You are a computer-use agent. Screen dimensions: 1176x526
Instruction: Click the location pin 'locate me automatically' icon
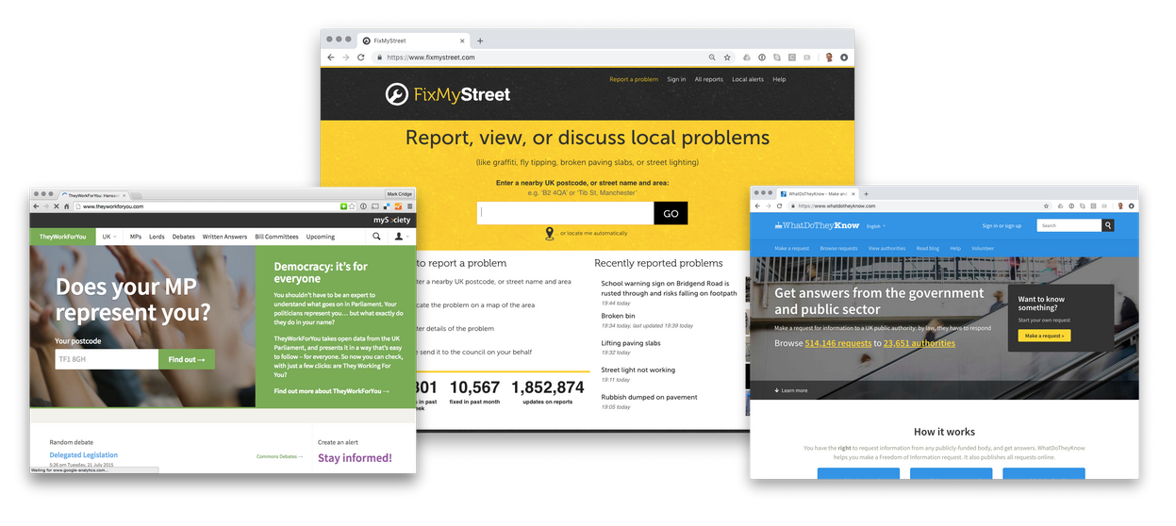pyautogui.click(x=550, y=233)
